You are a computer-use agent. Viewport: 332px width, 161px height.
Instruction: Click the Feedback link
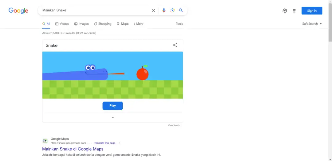[x=174, y=125]
